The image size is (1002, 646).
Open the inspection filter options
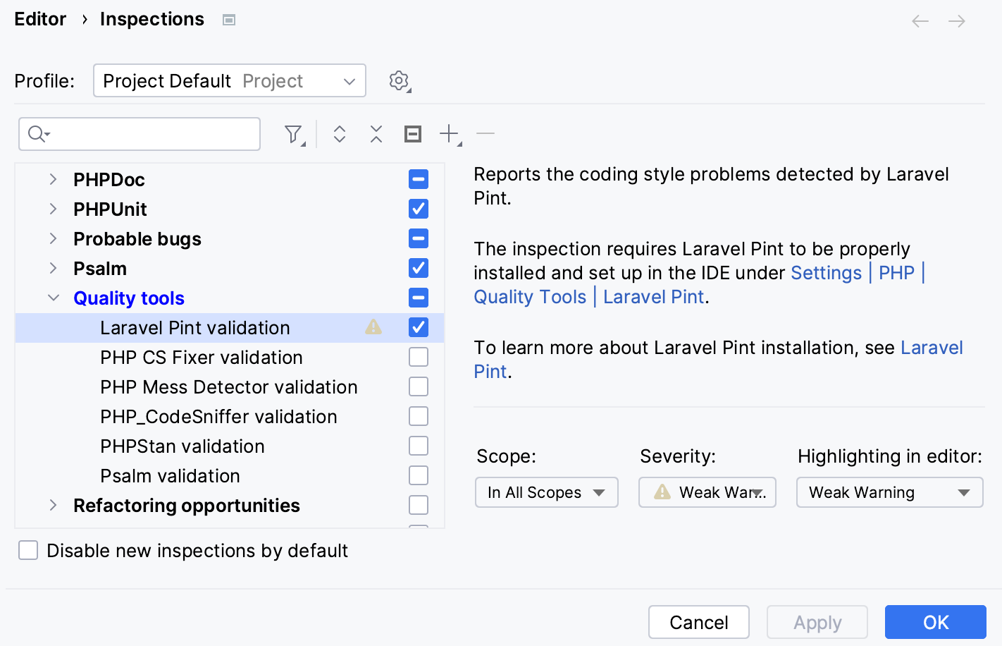pos(292,133)
